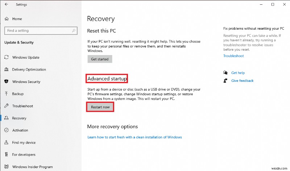Click the Windows Security shield icon
290x171 pixels.
coord(7,82)
